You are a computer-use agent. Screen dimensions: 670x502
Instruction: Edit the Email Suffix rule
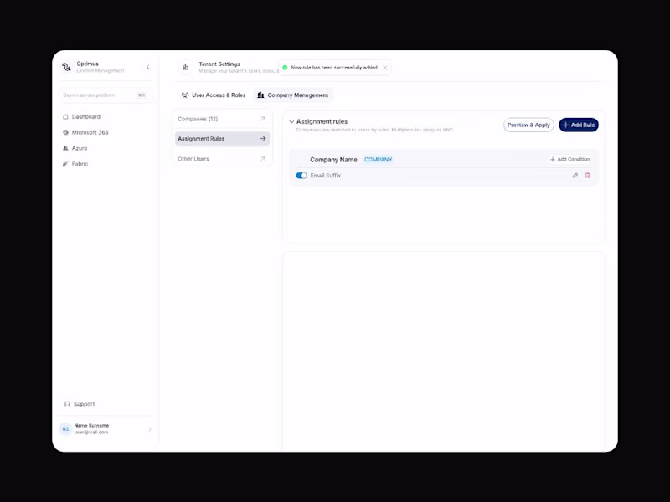[575, 176]
